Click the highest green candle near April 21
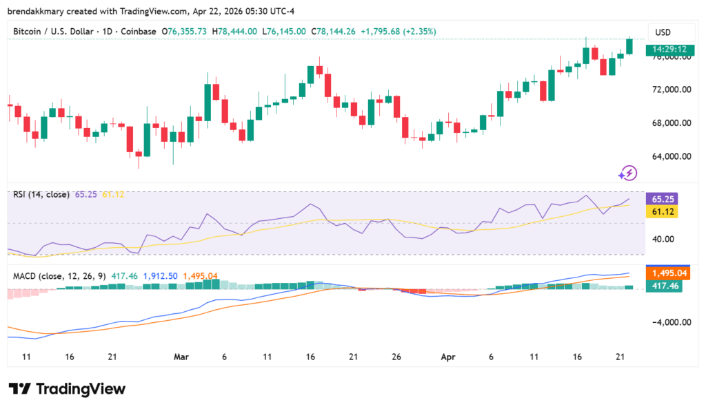This screenshot has width=706, height=411. tap(628, 45)
